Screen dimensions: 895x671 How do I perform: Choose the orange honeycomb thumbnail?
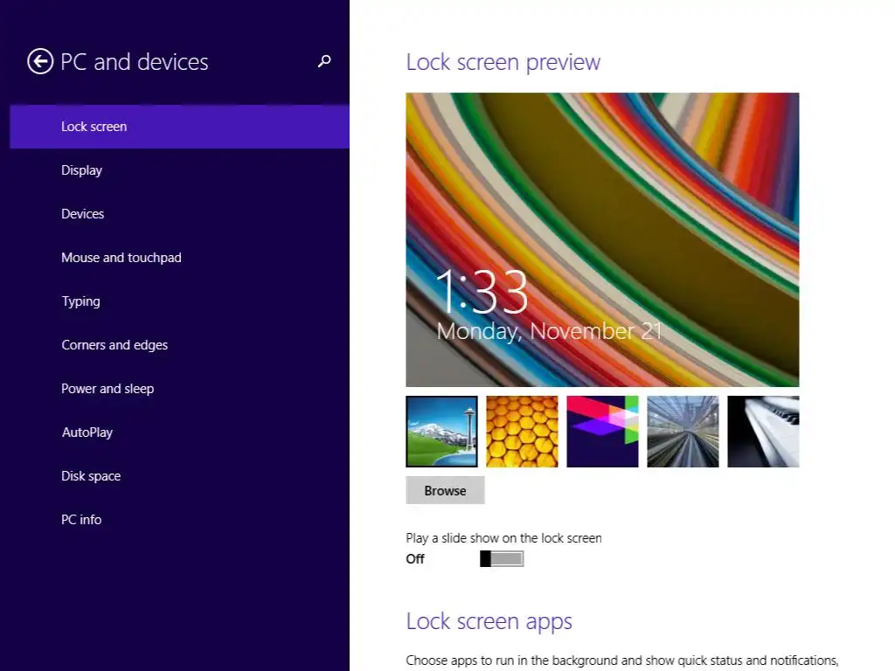(x=523, y=432)
